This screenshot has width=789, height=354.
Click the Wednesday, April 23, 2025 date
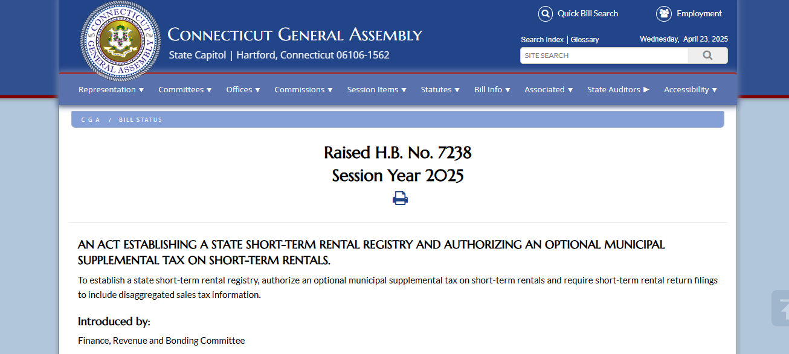tap(684, 39)
